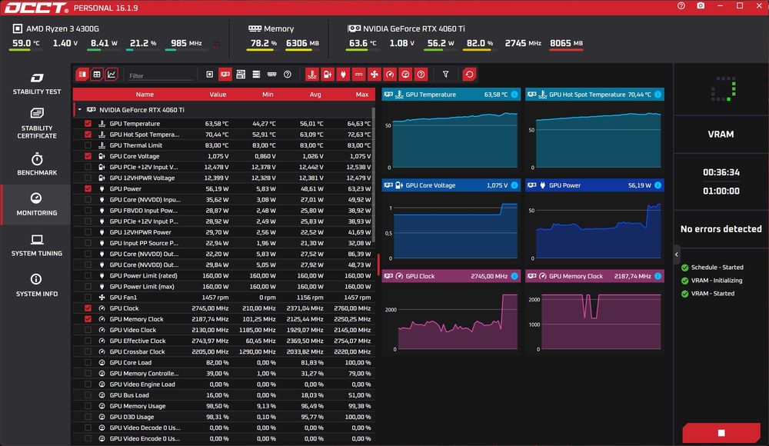Click the funnel filter icon
This screenshot has width=769, height=446.
pyautogui.click(x=446, y=75)
